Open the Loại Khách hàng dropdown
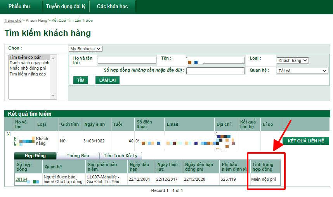Image resolution: width=333 pixels, height=197 pixels. 293,60
